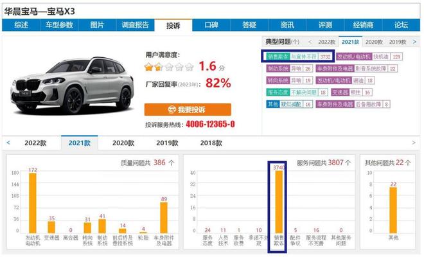Open the 车型参数 tab
The width and height of the screenshot is (424, 257).
pyautogui.click(x=59, y=25)
